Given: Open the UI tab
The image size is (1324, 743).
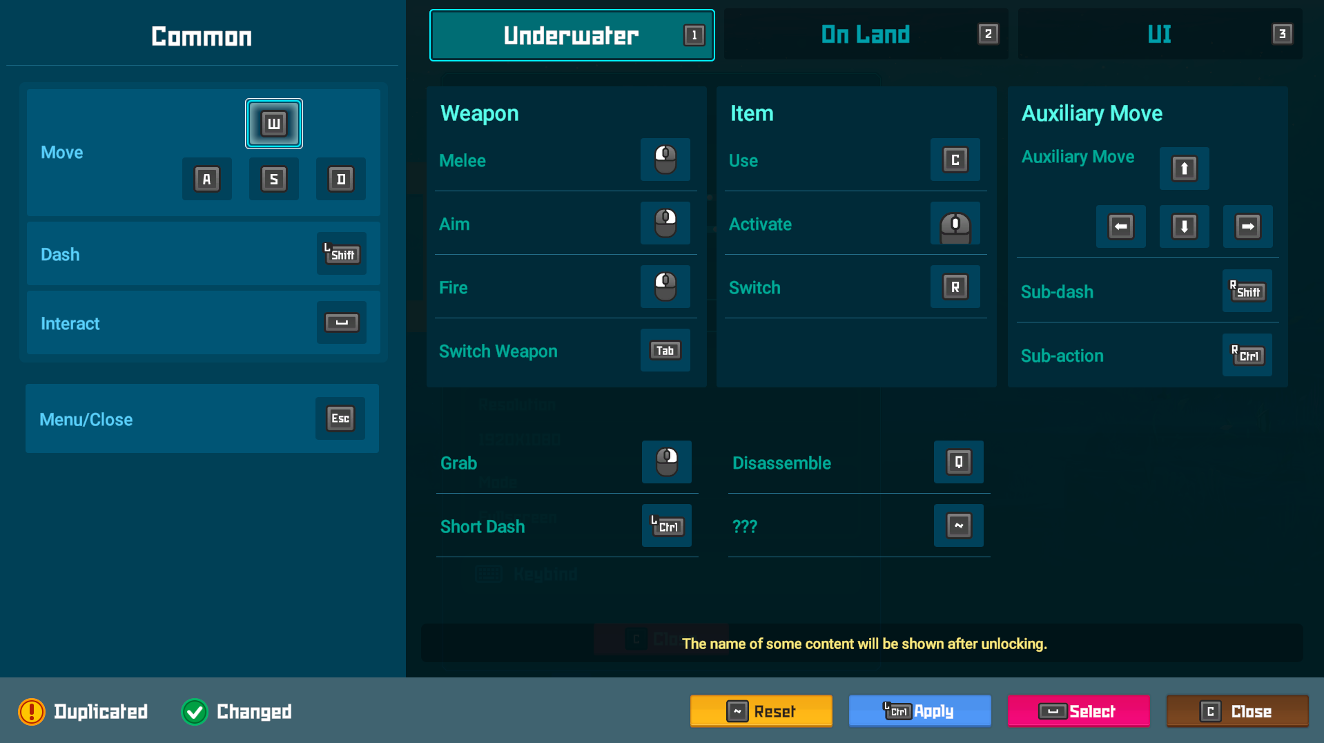Looking at the screenshot, I should (x=1160, y=35).
